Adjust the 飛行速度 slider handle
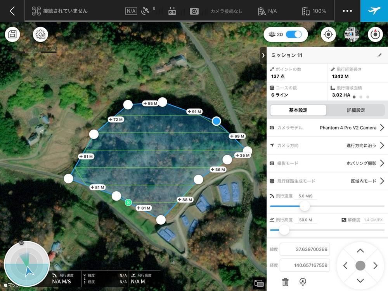Viewport: 388px width, 291px height. 305,206
